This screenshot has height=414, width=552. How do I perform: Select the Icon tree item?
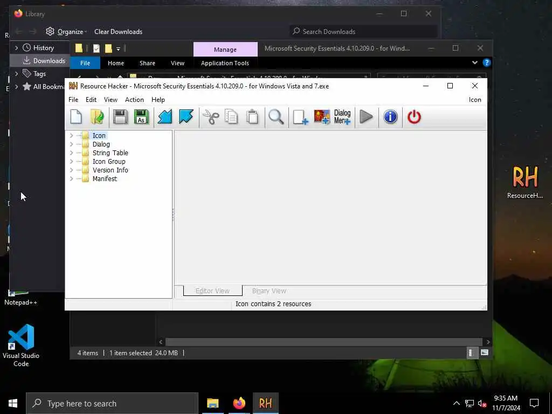[99, 135]
